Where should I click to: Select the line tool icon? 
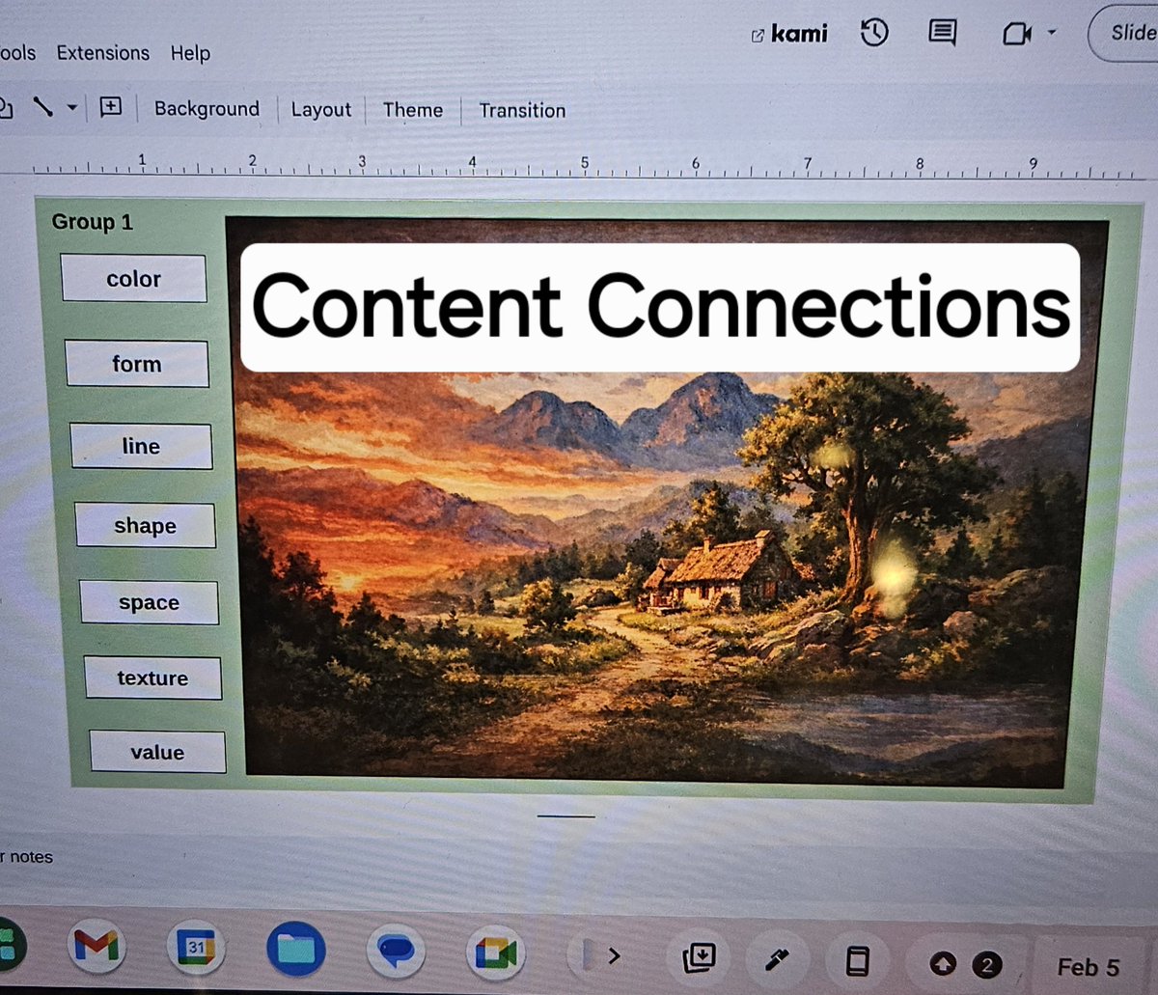42,106
